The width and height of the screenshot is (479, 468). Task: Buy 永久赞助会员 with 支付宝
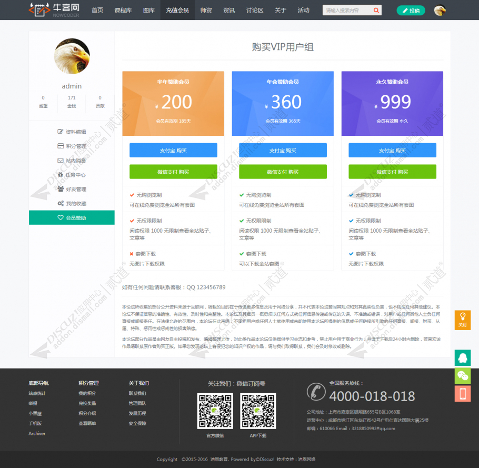tap(392, 151)
